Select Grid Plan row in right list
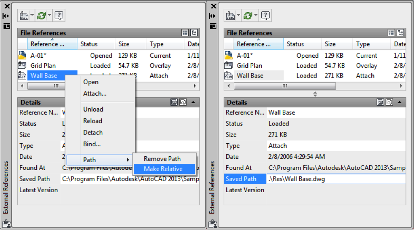Viewport: 414px width, 230px height. click(315, 66)
